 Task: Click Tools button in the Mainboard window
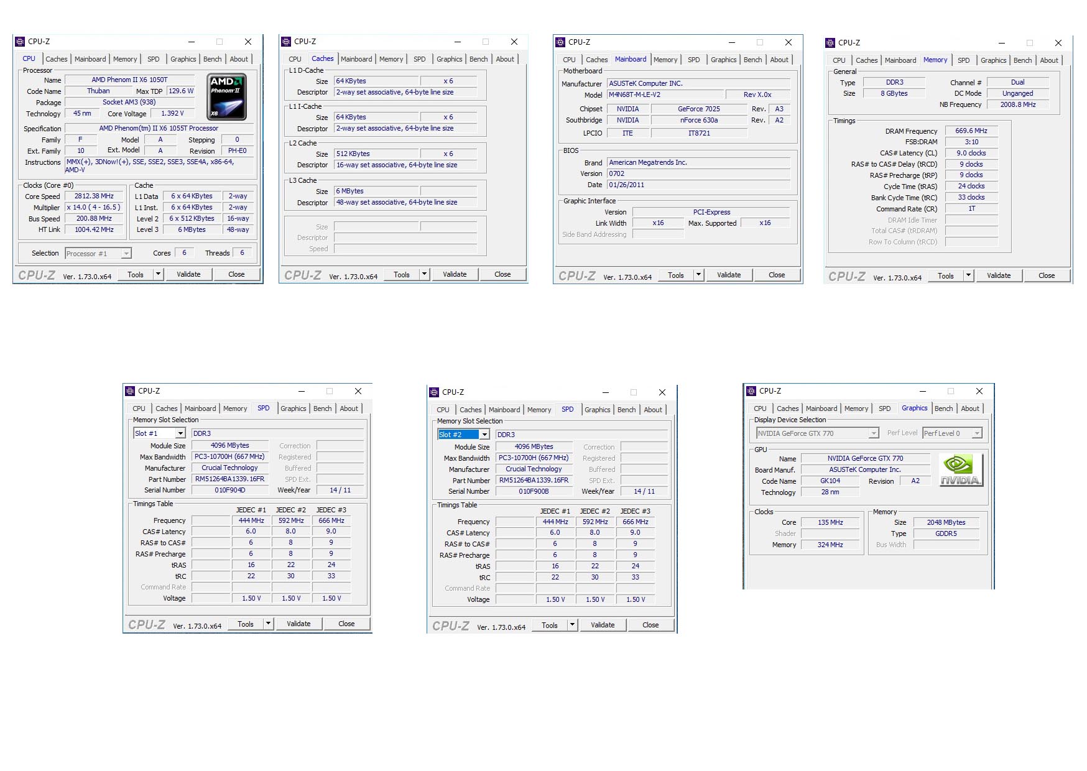(x=676, y=275)
